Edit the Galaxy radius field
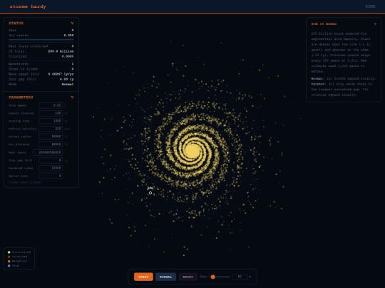Viewport: 385px width, 288px height. pyautogui.click(x=51, y=137)
